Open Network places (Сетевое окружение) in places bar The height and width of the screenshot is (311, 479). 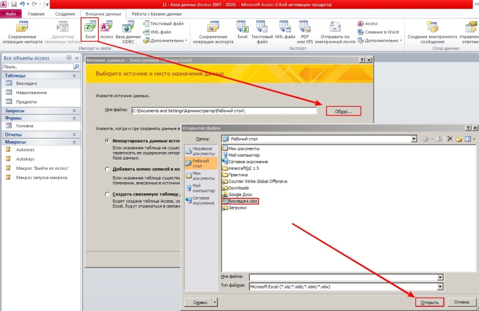coord(201,200)
